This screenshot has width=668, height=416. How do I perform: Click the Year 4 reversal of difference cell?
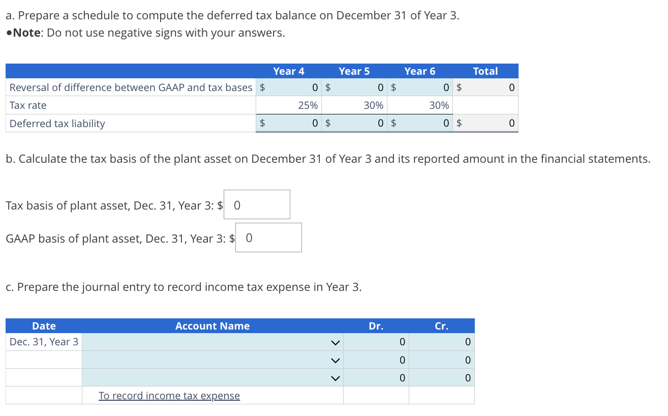click(295, 87)
